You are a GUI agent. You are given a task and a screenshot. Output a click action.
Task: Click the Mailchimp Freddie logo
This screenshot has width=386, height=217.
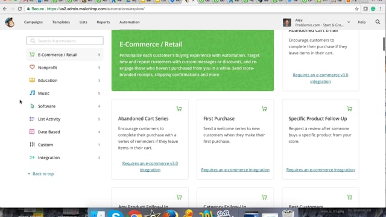[x=10, y=22]
